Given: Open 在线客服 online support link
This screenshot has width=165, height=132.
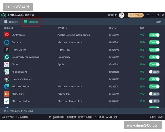Looking at the screenshot, I should pyautogui.click(x=22, y=117).
